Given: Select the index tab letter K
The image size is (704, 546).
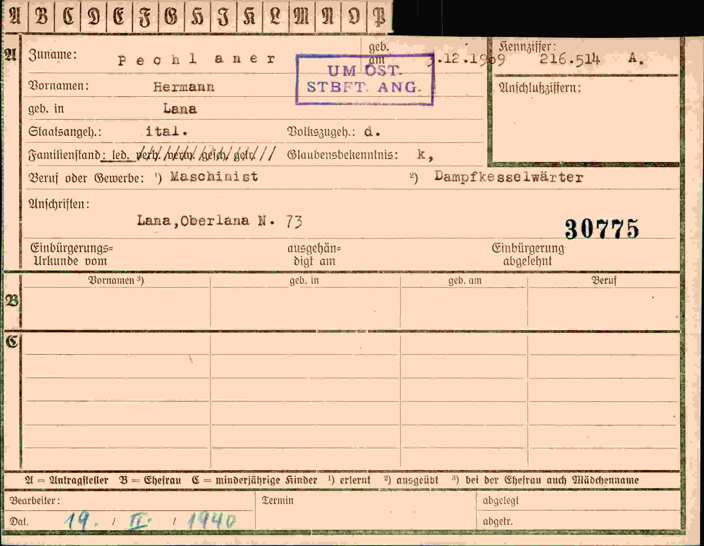Looking at the screenshot, I should click(x=250, y=16).
